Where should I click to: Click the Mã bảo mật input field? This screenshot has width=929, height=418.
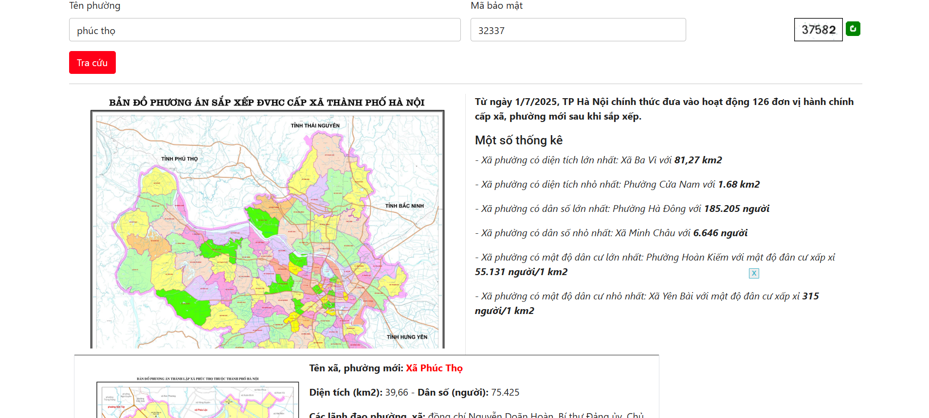[578, 30]
